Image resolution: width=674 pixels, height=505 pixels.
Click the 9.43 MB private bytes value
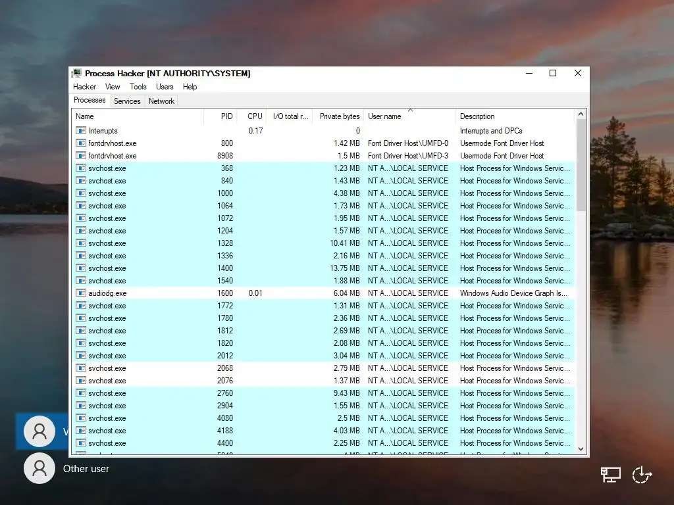tap(346, 393)
